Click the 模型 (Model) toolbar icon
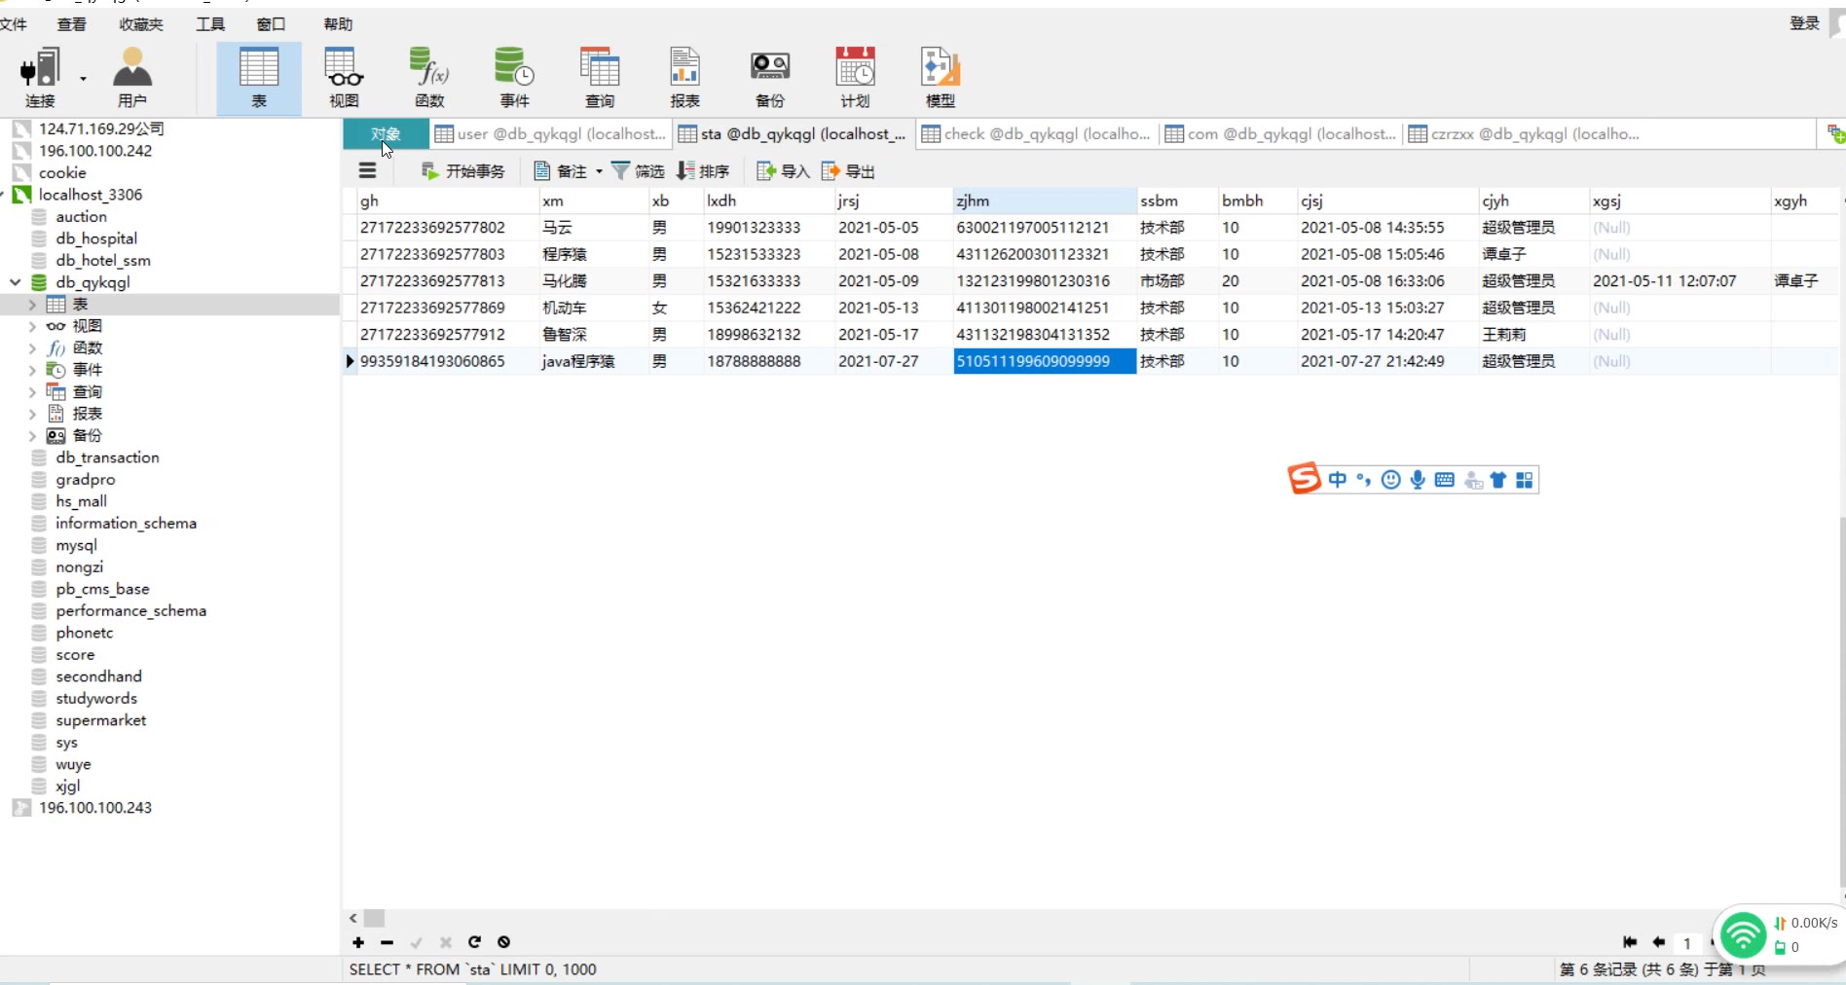The height and width of the screenshot is (985, 1846). 940,78
